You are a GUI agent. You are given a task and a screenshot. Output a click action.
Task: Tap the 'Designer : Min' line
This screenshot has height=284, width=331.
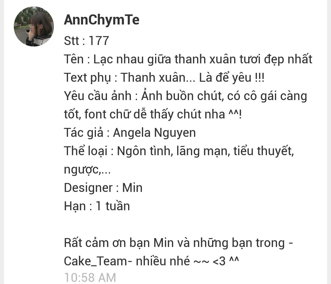(x=103, y=188)
